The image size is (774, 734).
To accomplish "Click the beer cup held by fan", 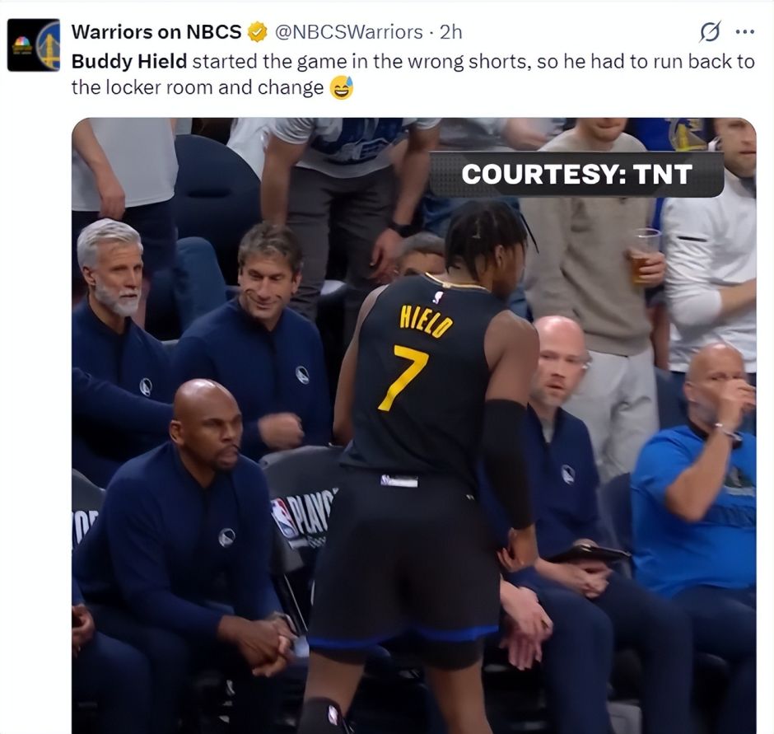I will tap(644, 255).
